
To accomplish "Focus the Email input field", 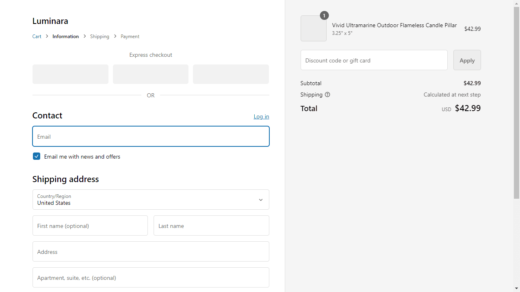I will click(151, 136).
